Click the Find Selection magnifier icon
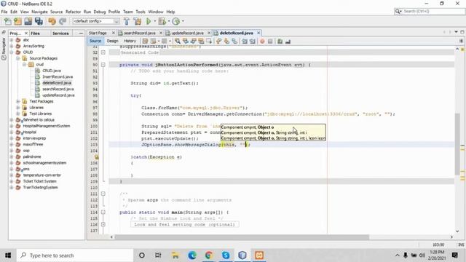The image size is (466, 262). pos(178,41)
